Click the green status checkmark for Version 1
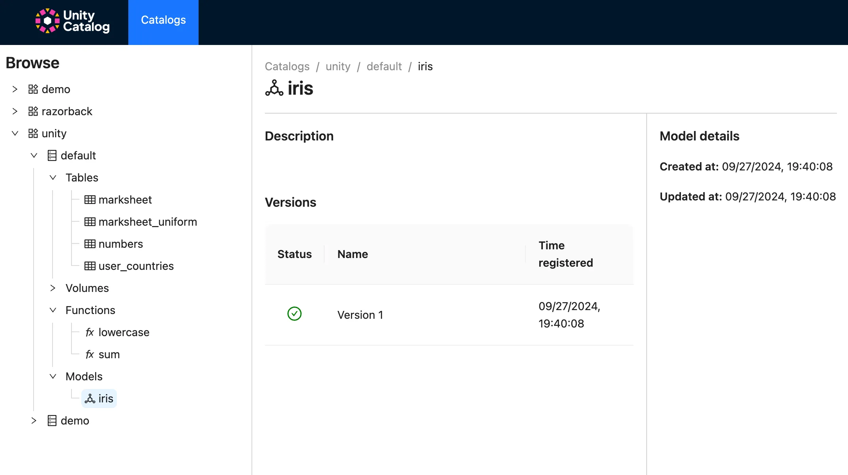This screenshot has height=475, width=848. 295,314
